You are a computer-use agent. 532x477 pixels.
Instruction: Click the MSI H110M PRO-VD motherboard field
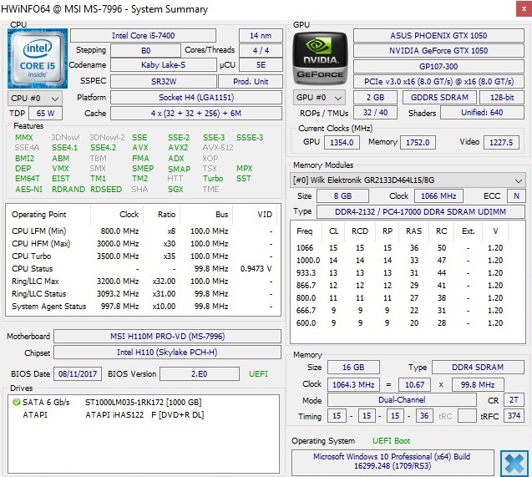167,336
